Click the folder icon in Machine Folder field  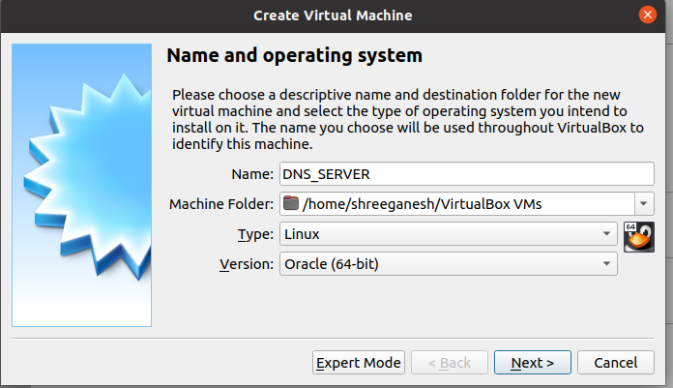[x=291, y=203]
